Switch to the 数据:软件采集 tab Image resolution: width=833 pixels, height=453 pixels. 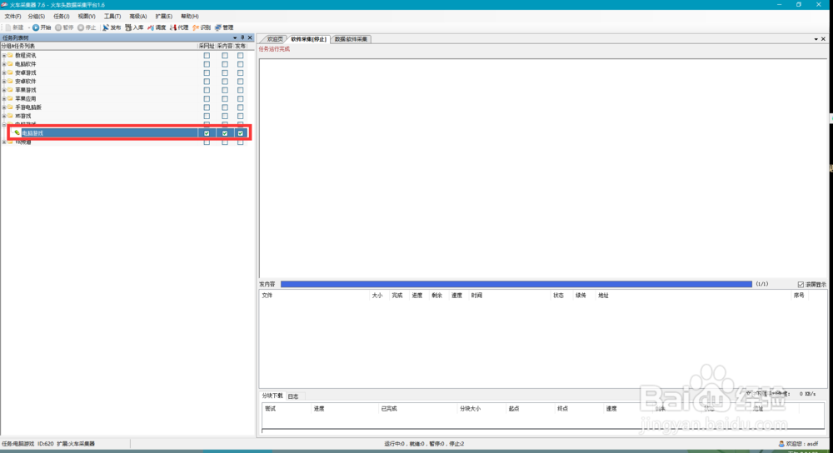[x=351, y=39]
